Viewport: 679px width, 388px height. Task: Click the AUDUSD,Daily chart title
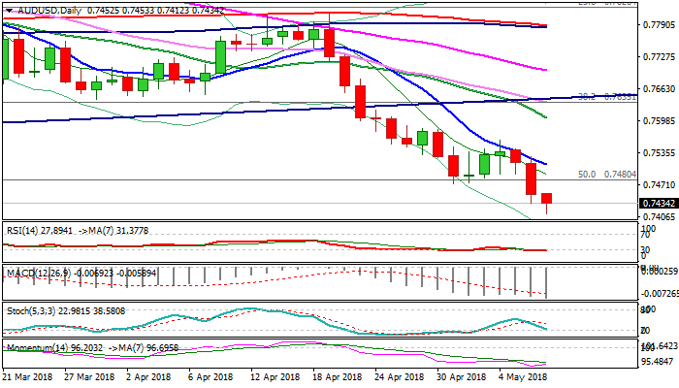click(49, 11)
